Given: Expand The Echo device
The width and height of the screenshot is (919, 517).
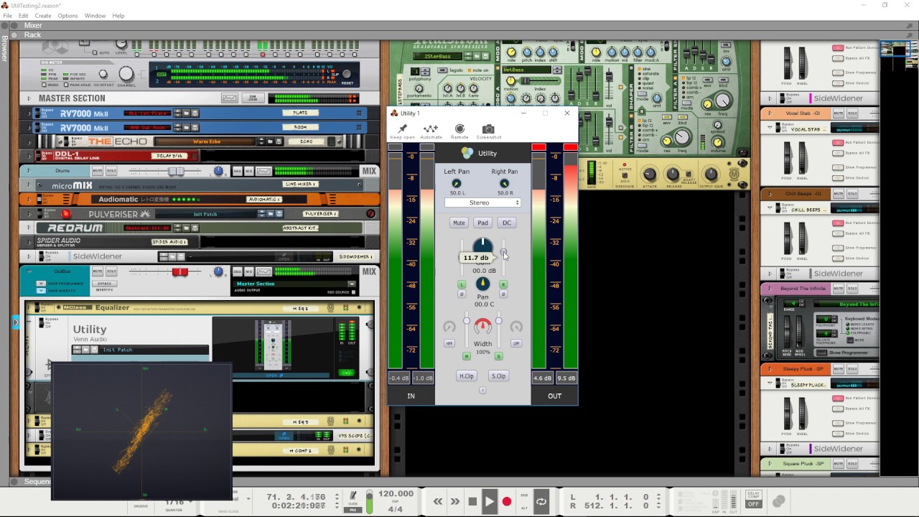Looking at the screenshot, I should click(x=29, y=141).
